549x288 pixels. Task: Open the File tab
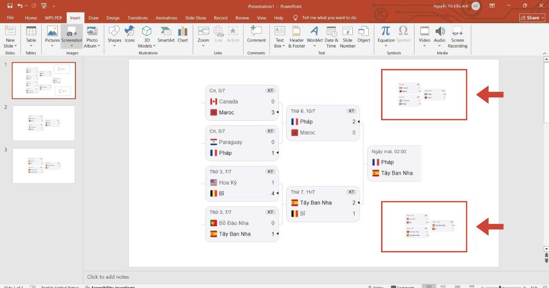click(x=10, y=18)
